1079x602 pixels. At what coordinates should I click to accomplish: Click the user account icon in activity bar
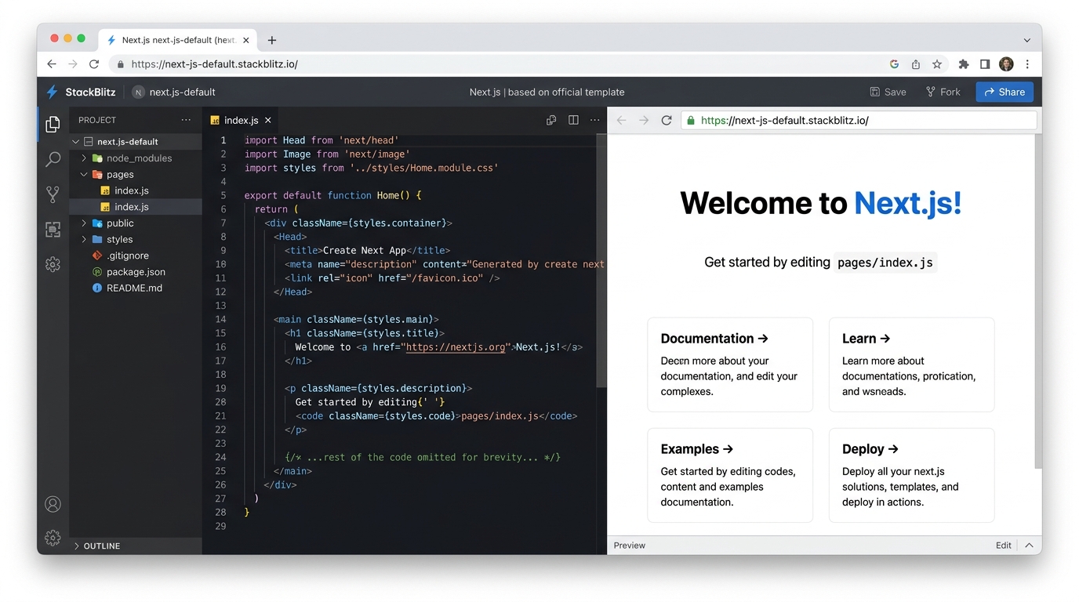(x=53, y=504)
